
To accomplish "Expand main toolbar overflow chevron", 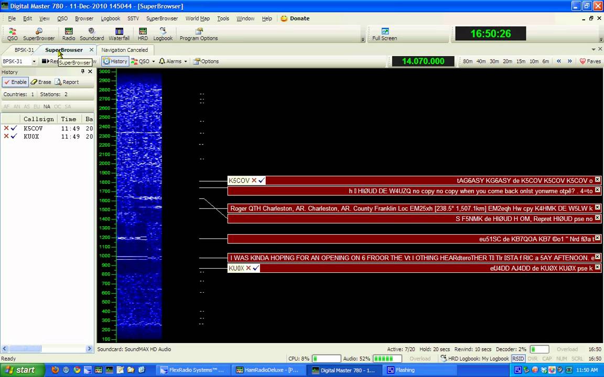I will (363, 40).
